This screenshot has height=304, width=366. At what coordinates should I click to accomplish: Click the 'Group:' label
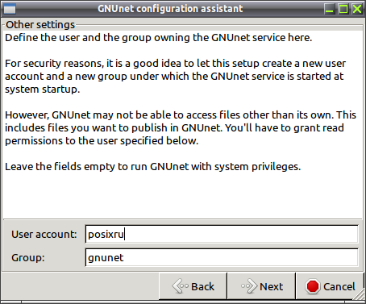coord(28,258)
